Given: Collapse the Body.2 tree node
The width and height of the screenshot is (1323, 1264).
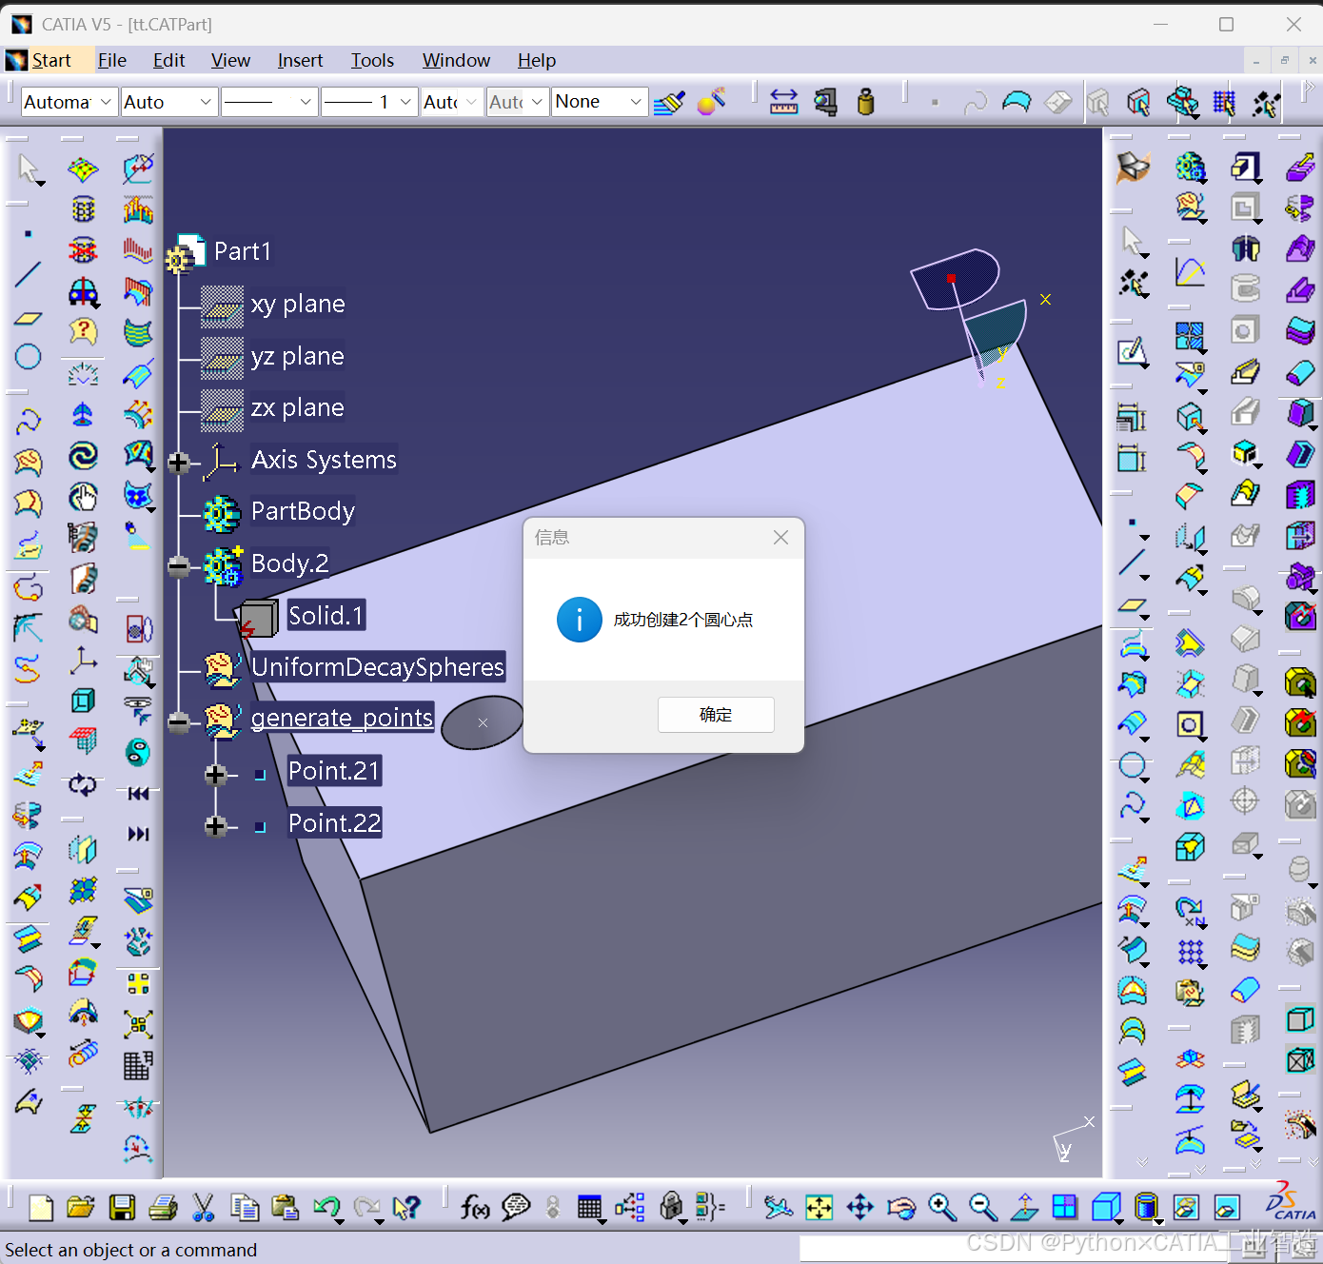Looking at the screenshot, I should [178, 566].
